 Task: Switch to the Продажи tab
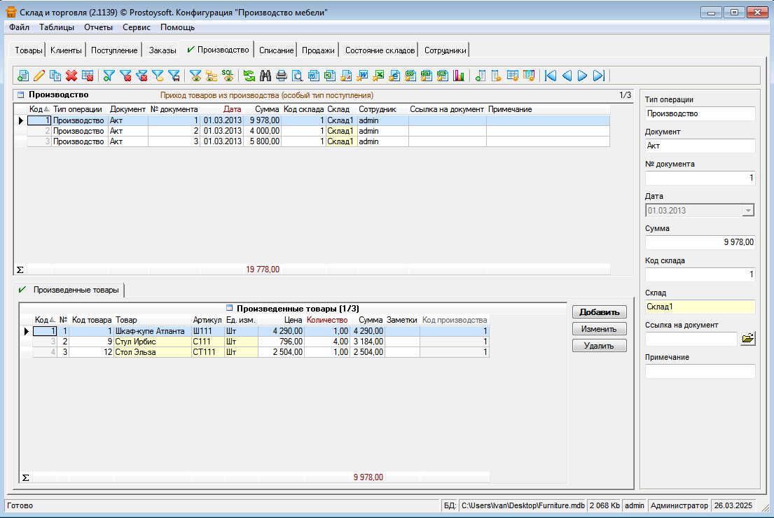coord(318,50)
